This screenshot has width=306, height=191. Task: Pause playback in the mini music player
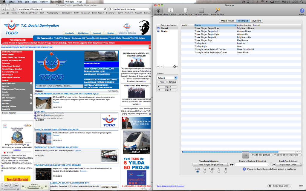[11, 185]
